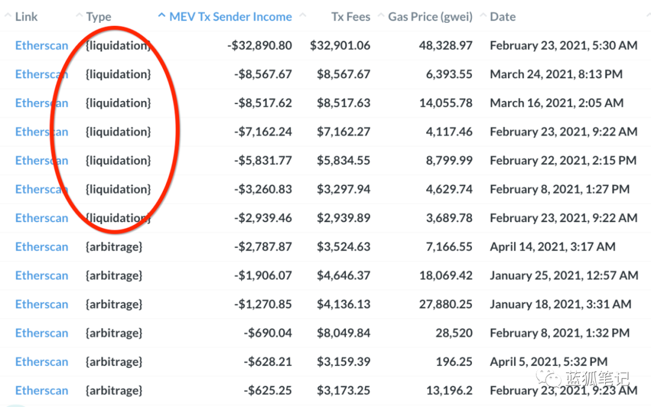The image size is (651, 407).
Task: Open Etherscan link for March 16, 2021 liquidation
Action: [42, 103]
